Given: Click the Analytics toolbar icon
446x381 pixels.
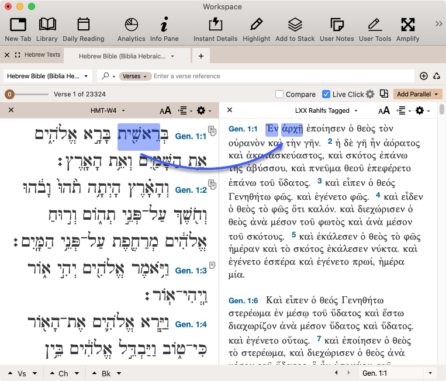Looking at the screenshot, I should click(x=131, y=29).
